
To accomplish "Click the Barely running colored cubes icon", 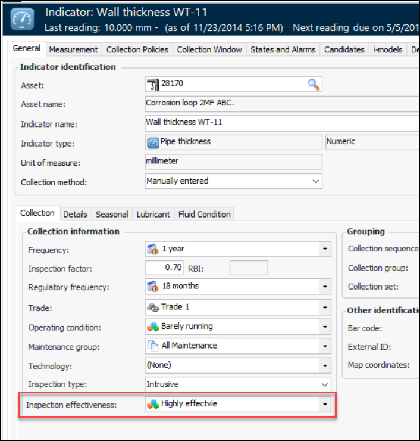I will point(153,327).
